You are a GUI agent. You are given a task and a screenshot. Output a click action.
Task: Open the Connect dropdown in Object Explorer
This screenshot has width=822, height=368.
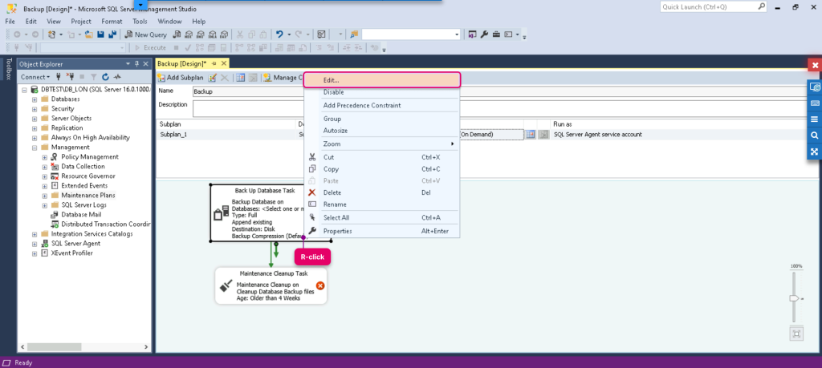click(x=35, y=76)
